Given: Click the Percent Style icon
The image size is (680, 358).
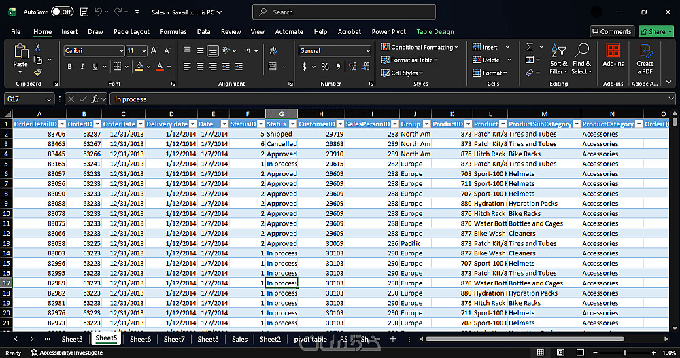Looking at the screenshot, I should pyautogui.click(x=325, y=67).
